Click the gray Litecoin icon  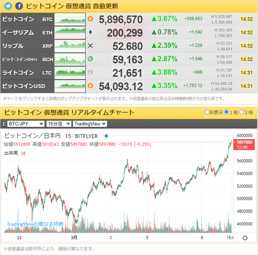90,72
